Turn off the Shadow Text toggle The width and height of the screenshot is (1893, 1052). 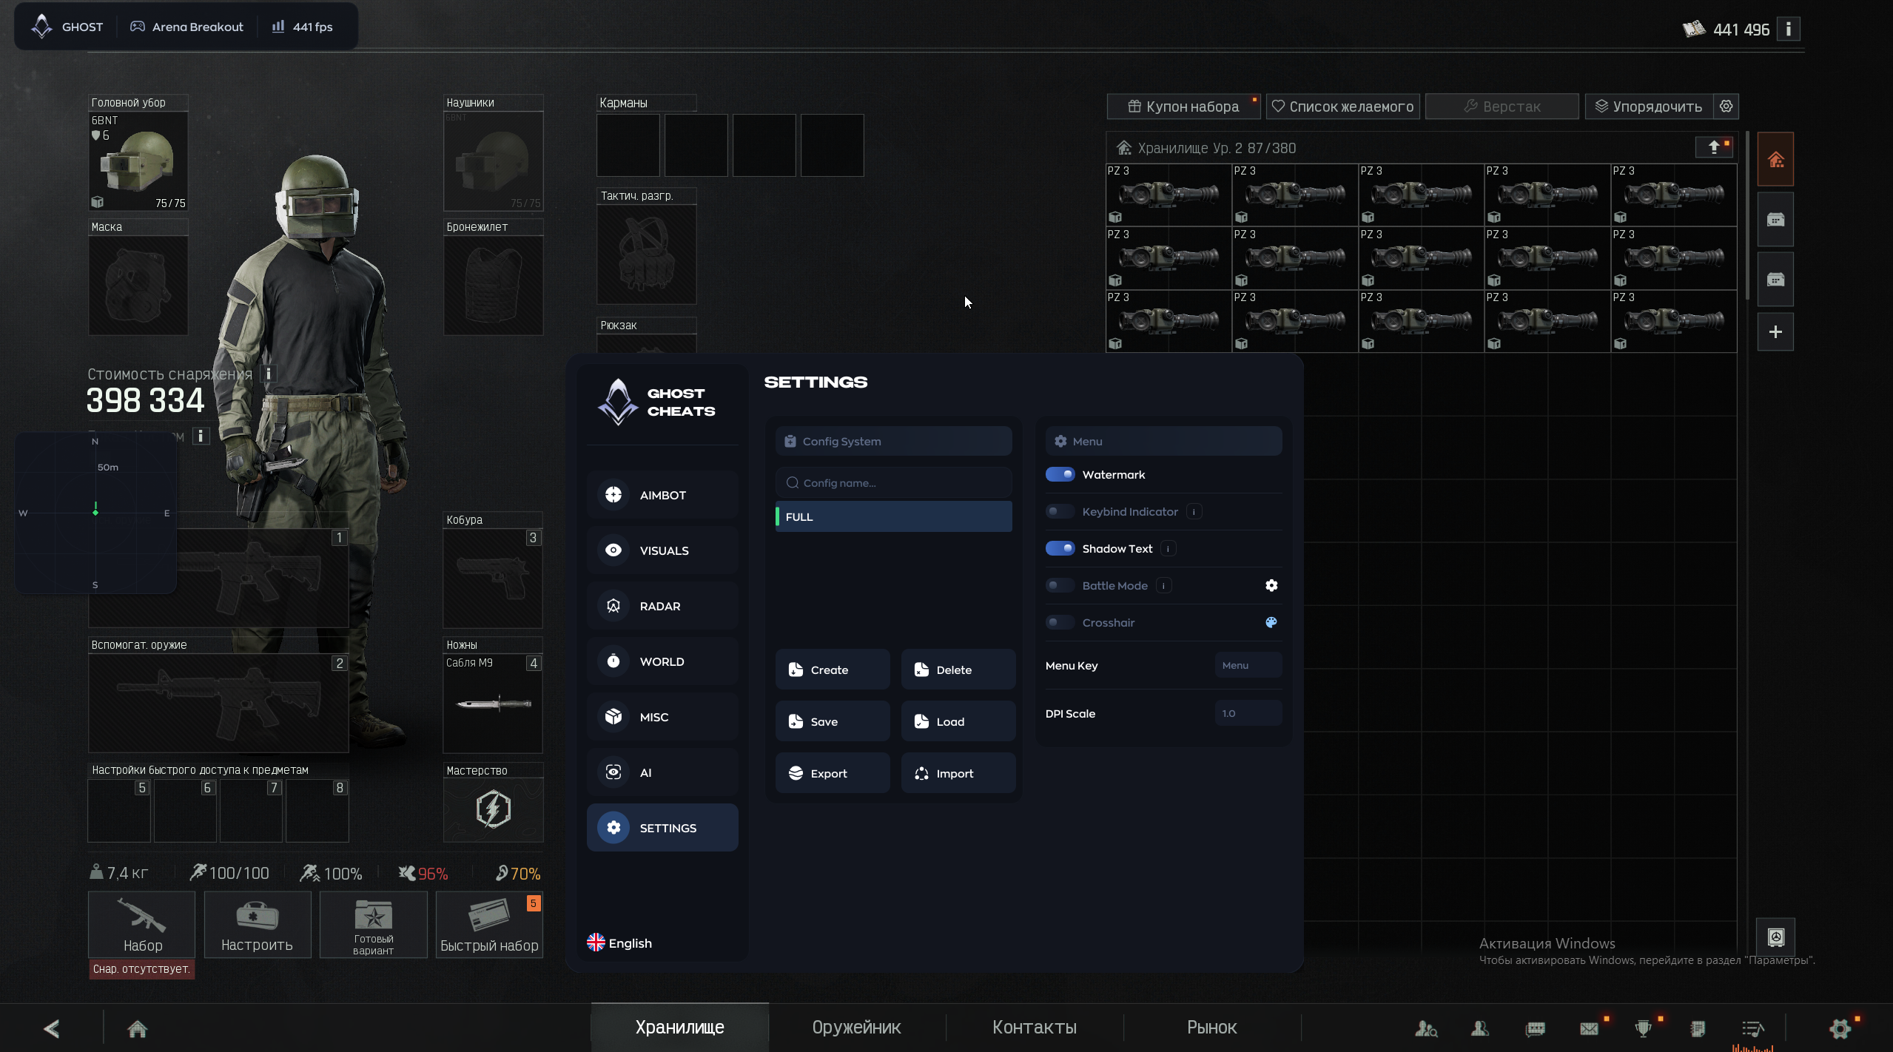tap(1060, 548)
